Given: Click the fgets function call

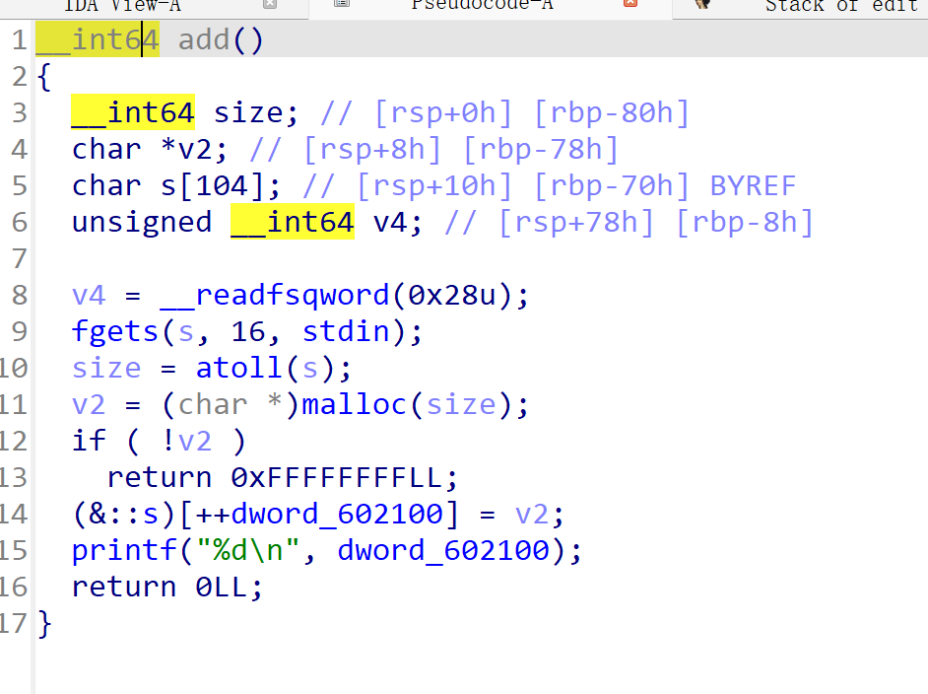Looking at the screenshot, I should (115, 331).
